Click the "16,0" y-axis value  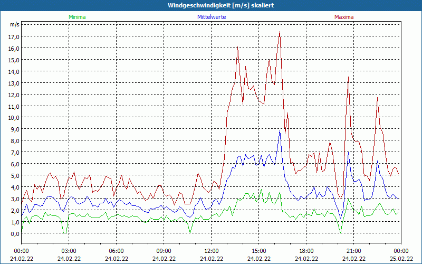click(14, 48)
